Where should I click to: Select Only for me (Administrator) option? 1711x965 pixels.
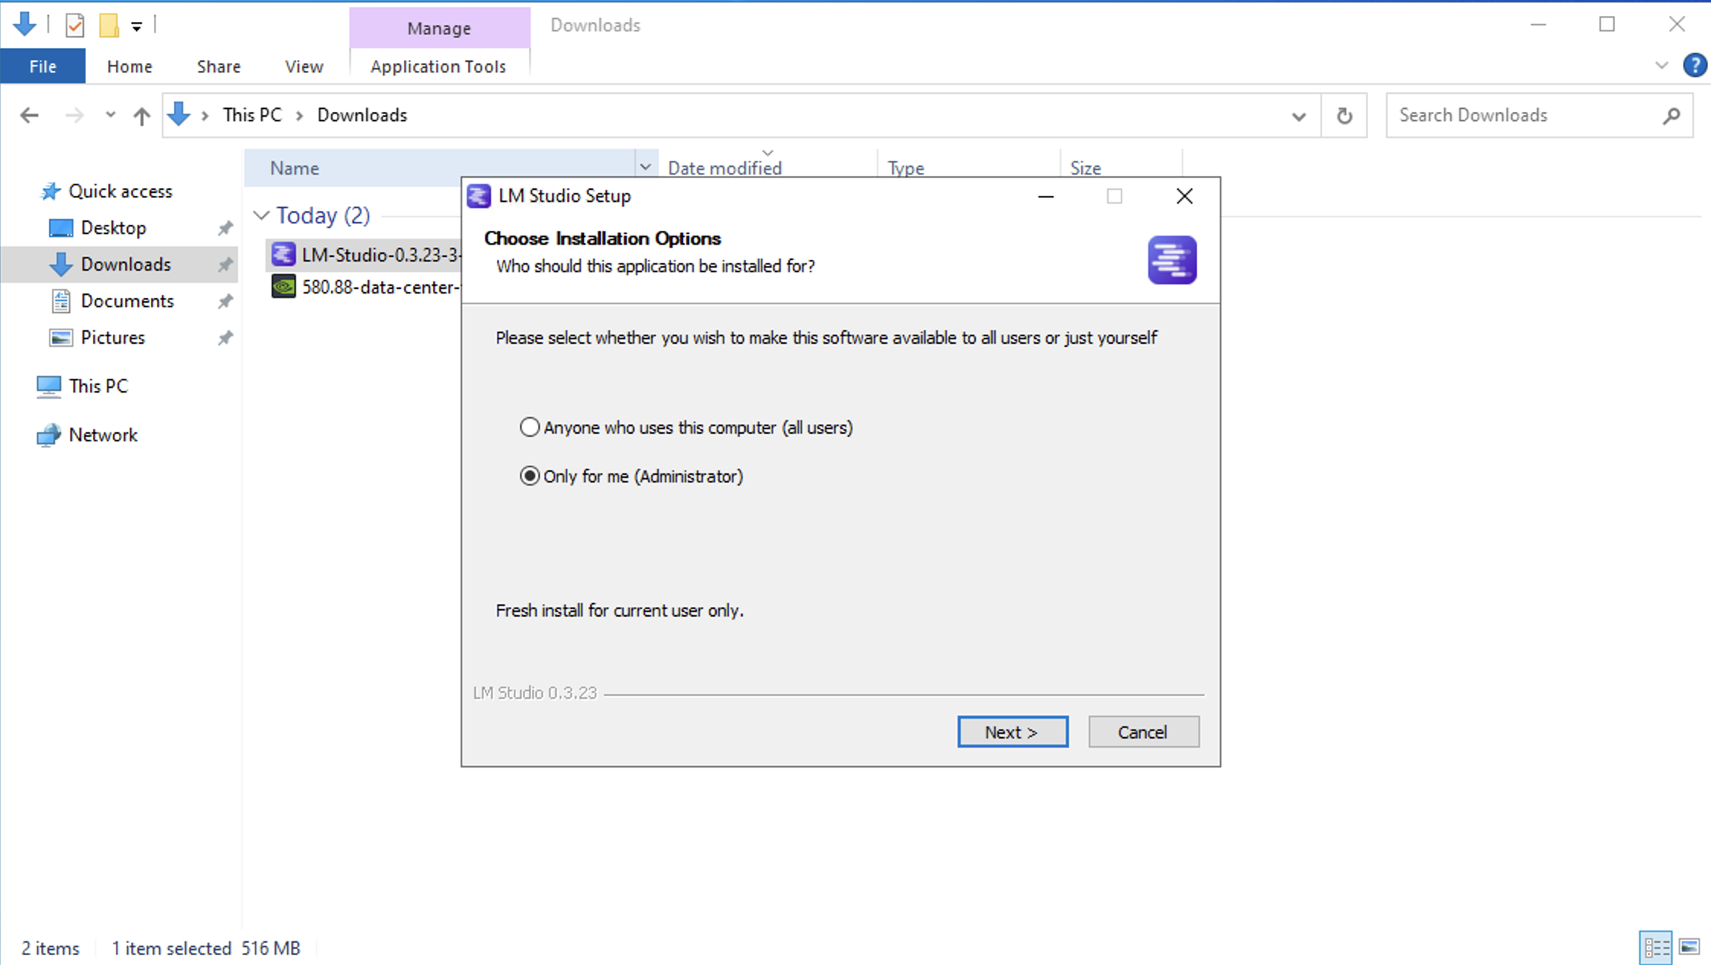tap(530, 476)
